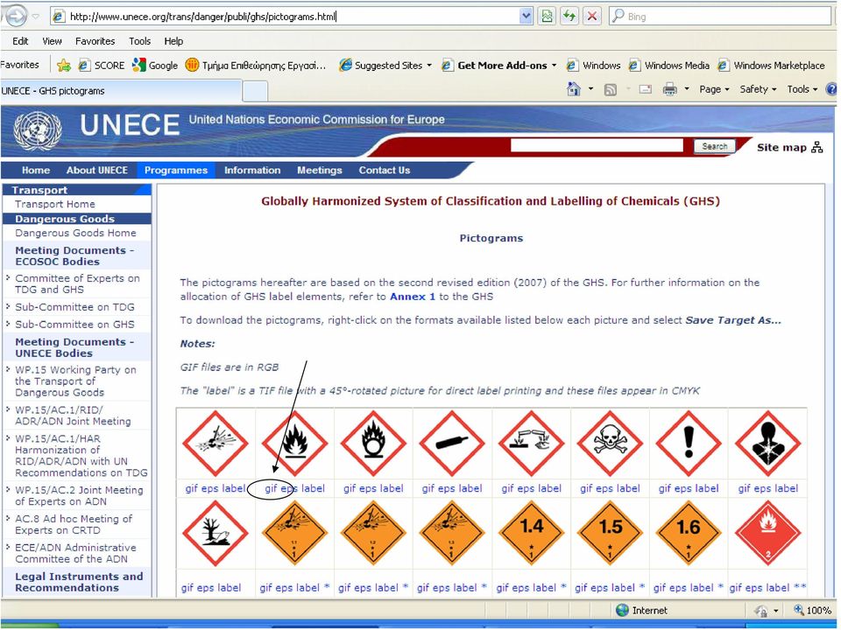Open the Favorites menu
Image resolution: width=841 pixels, height=630 pixels.
pos(95,41)
